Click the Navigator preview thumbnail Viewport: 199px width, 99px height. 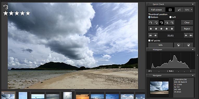tap(159, 88)
